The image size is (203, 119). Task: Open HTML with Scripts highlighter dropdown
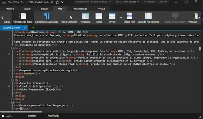pyautogui.click(x=128, y=2)
